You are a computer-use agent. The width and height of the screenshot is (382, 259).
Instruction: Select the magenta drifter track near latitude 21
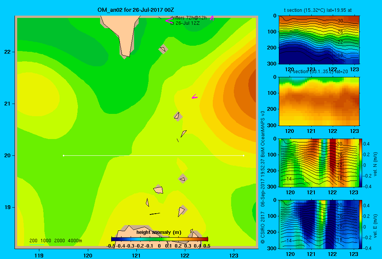pos(194,97)
